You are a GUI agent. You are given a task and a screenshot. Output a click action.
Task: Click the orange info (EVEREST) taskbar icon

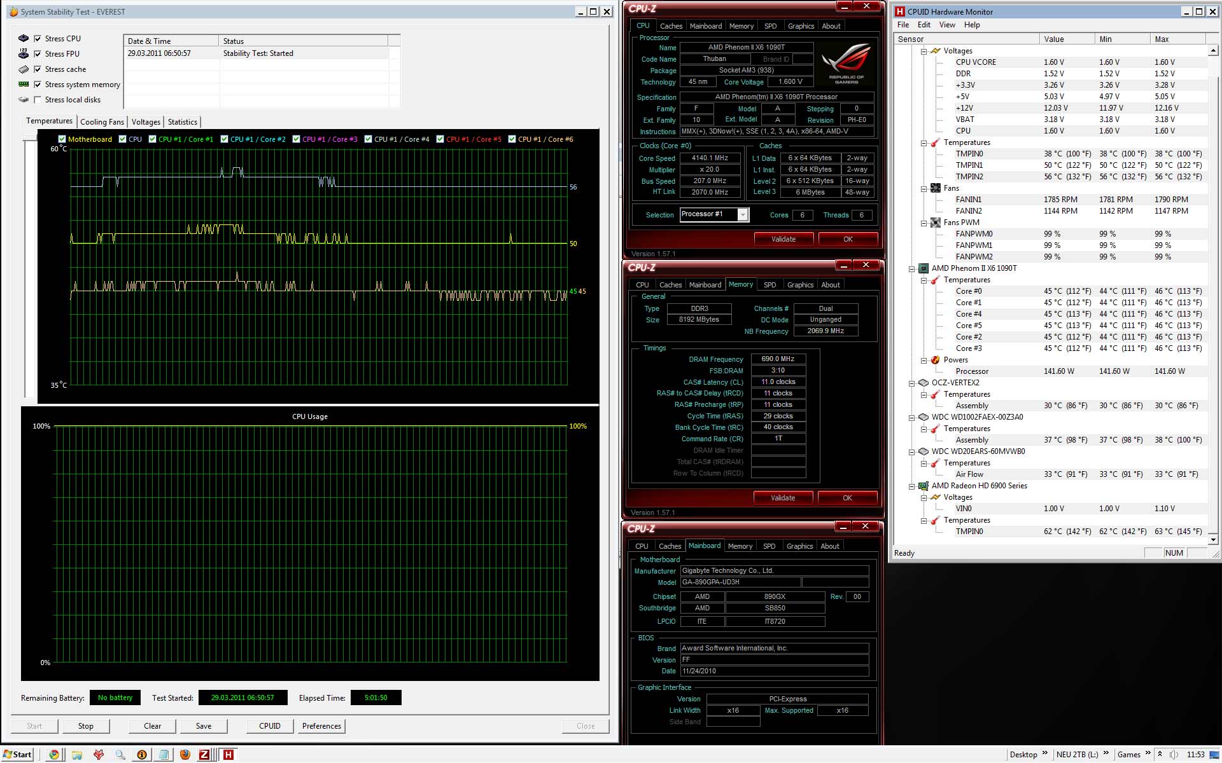(142, 755)
